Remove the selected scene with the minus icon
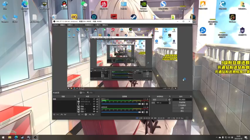Image resolution: width=250 pixels, height=140 pixels. click(x=57, y=114)
